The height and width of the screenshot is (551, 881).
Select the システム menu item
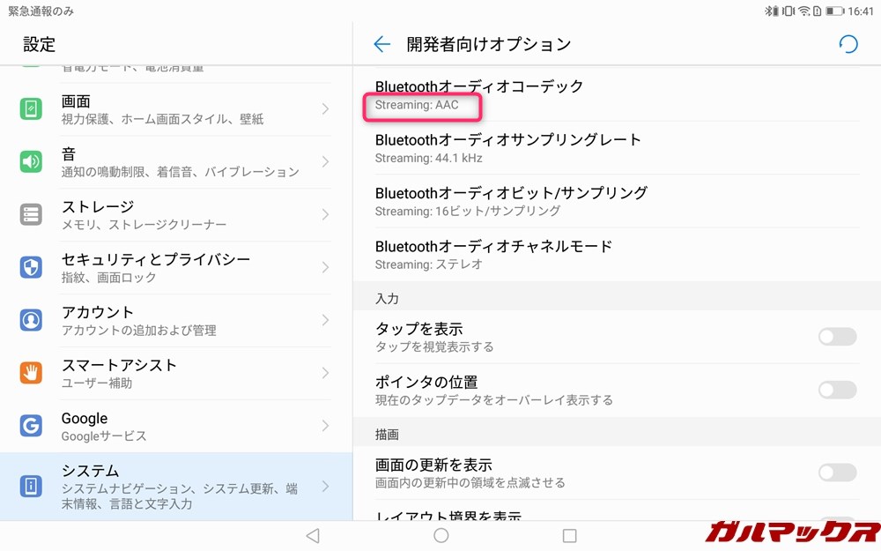[x=176, y=487]
